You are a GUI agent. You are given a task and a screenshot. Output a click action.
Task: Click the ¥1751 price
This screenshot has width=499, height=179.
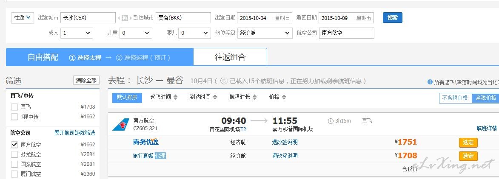click(405, 142)
